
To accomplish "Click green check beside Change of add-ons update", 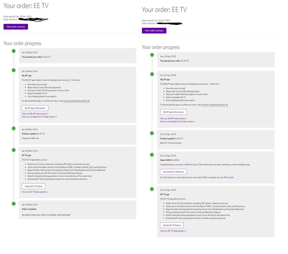I will coord(14,128).
